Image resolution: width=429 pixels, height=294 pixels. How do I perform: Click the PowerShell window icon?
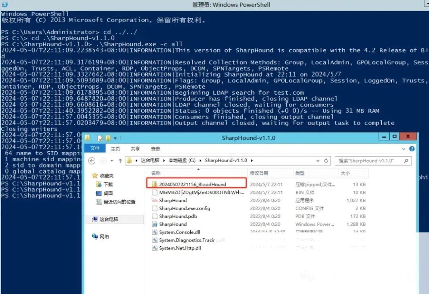click(5, 4)
